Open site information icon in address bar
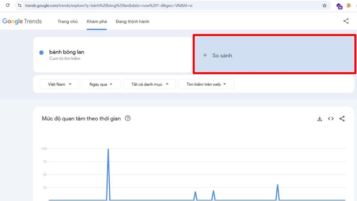Viewport: 357px width, 201px height. pyautogui.click(x=20, y=5)
